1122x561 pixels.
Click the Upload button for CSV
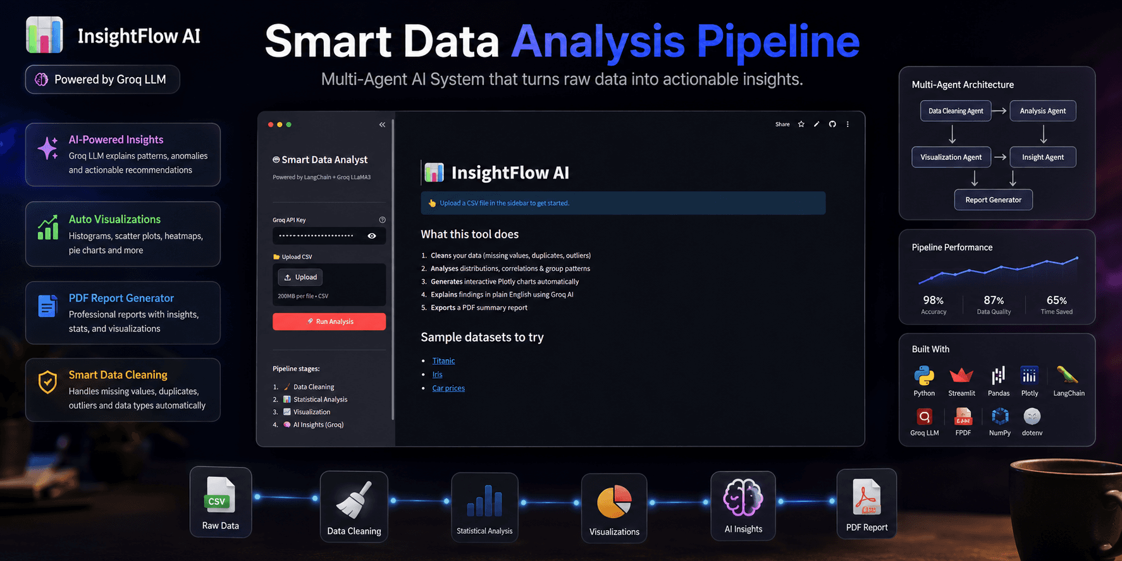pos(300,277)
